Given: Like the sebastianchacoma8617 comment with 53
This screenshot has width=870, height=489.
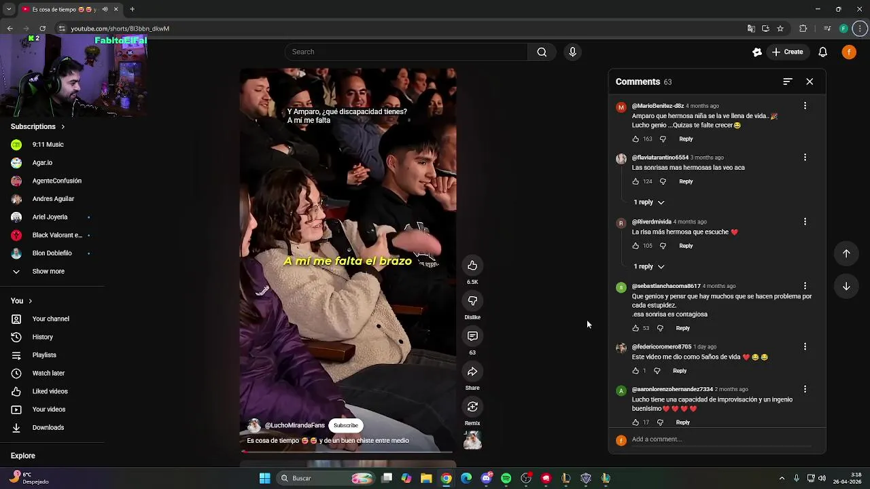Looking at the screenshot, I should click(x=636, y=329).
